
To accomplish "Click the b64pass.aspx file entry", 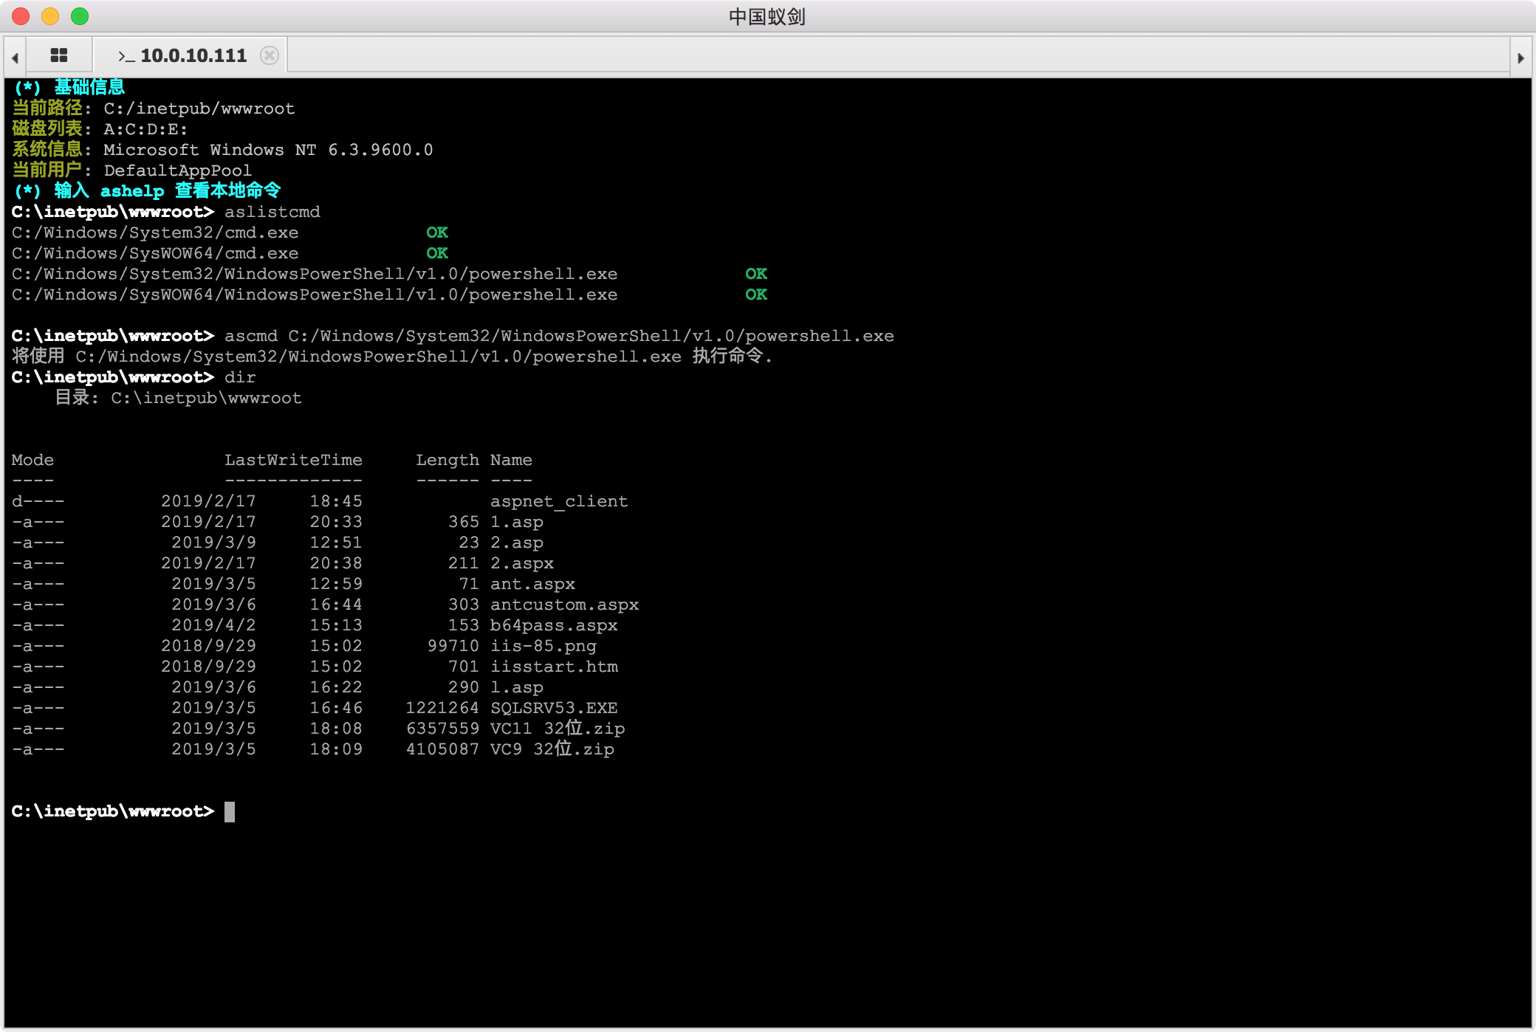I will [x=553, y=625].
